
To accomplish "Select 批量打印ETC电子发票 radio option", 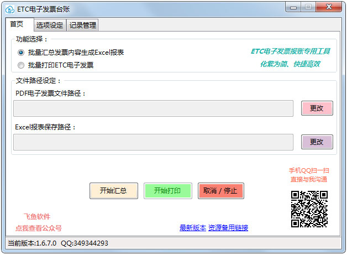I will tap(55, 65).
